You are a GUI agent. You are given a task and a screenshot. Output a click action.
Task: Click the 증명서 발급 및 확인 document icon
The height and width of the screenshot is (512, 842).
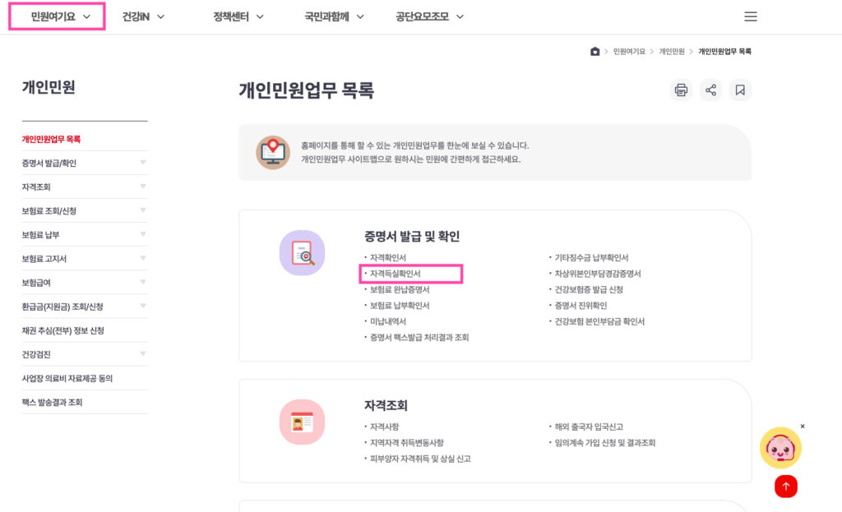[302, 253]
